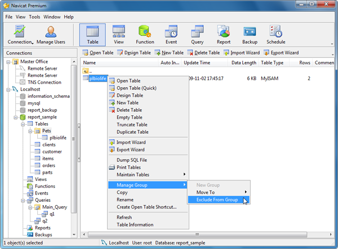
Task: Select the Functions node in tree
Action: pyautogui.click(x=45, y=186)
